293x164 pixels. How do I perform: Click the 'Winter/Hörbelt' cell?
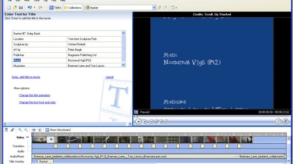94,44
